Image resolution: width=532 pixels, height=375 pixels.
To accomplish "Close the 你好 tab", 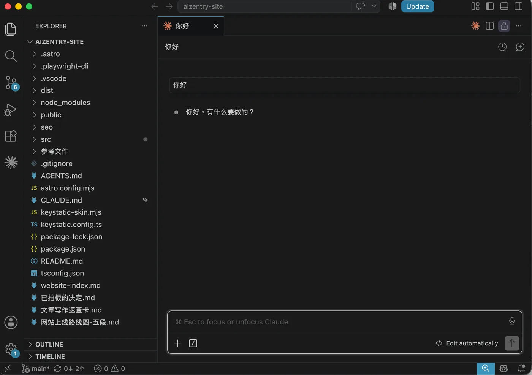I will pos(216,26).
